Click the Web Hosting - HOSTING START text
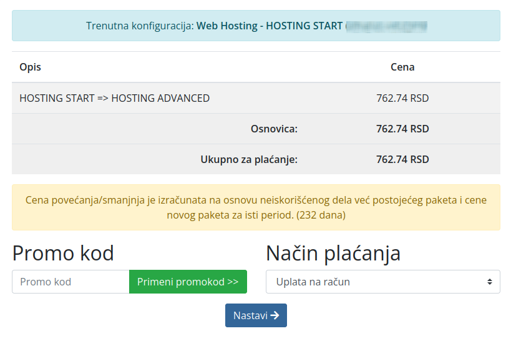 point(270,26)
